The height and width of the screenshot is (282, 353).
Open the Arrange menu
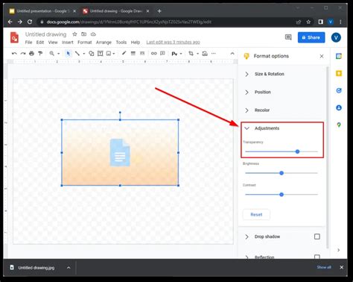(x=104, y=43)
